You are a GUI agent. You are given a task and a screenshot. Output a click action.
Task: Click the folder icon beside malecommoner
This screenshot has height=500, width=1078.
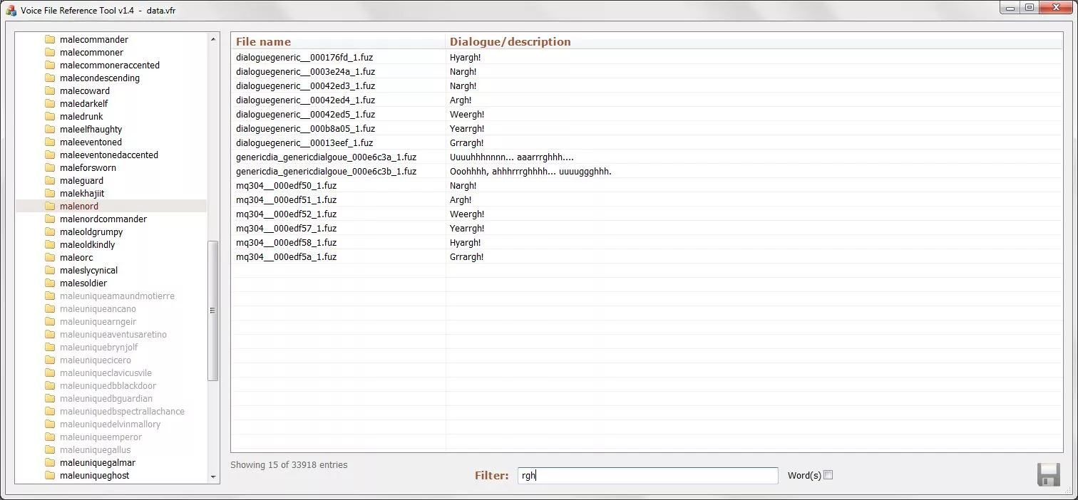click(50, 53)
